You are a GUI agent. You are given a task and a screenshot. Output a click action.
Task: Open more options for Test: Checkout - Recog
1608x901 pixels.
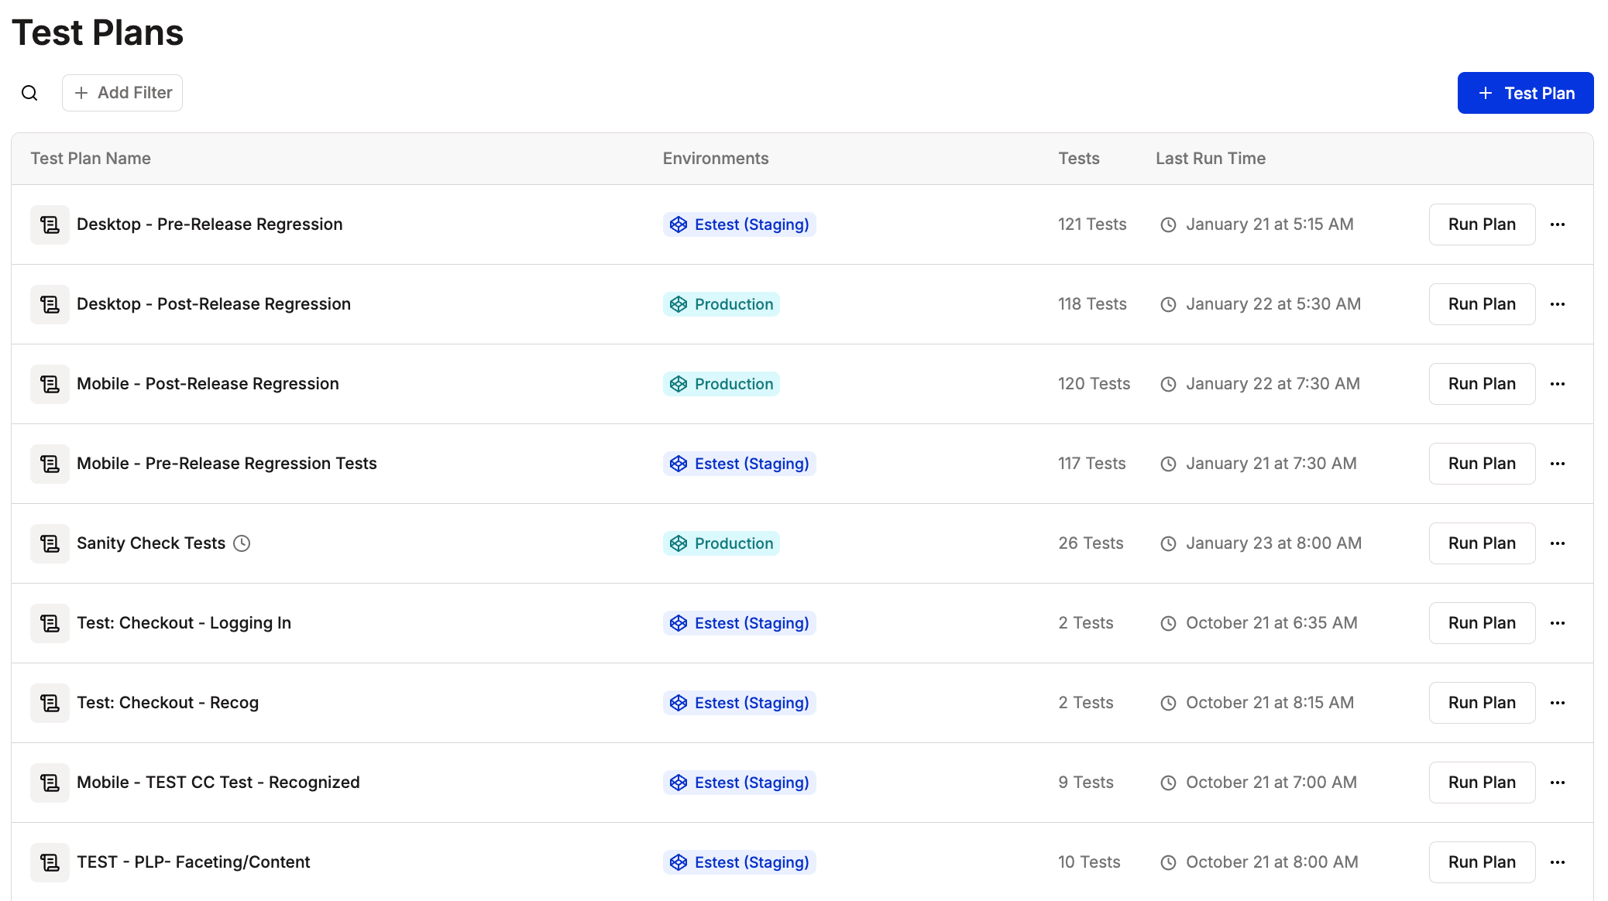click(x=1558, y=703)
